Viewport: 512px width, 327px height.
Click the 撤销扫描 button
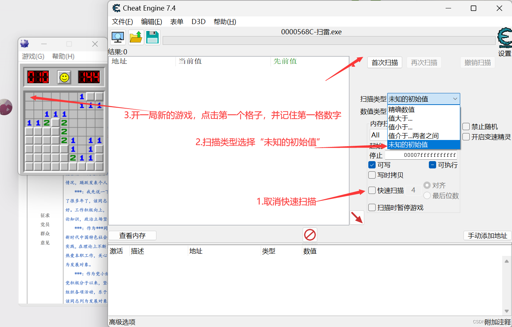478,63
